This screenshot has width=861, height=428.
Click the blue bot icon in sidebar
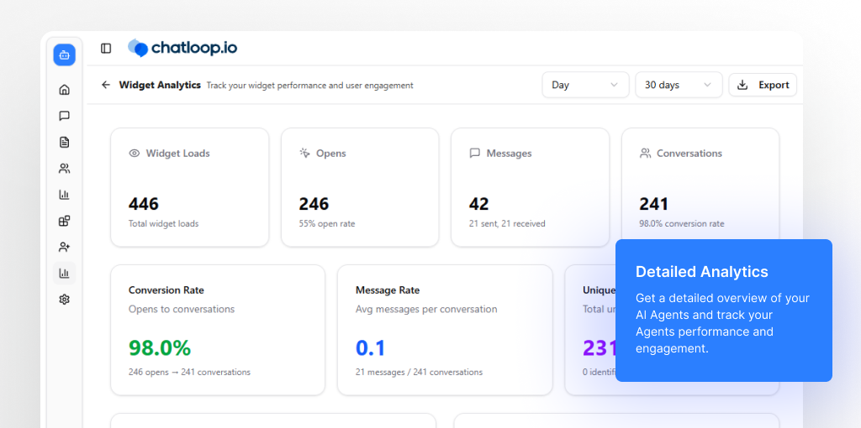coord(64,55)
